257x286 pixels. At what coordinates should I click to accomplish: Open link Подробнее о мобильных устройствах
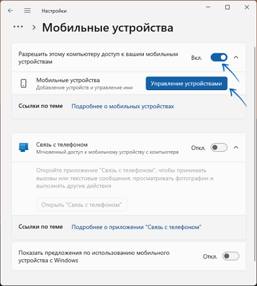click(x=123, y=106)
